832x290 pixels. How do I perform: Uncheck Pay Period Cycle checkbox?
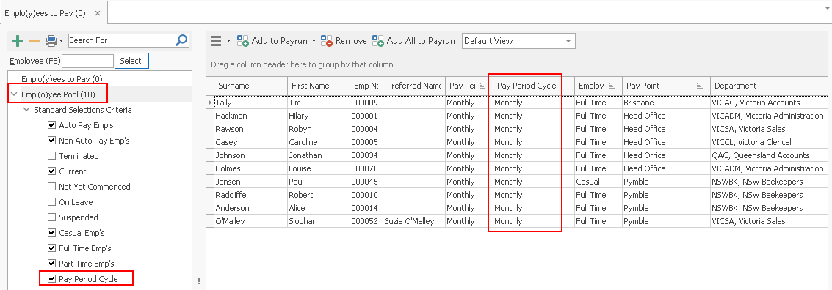coord(51,279)
